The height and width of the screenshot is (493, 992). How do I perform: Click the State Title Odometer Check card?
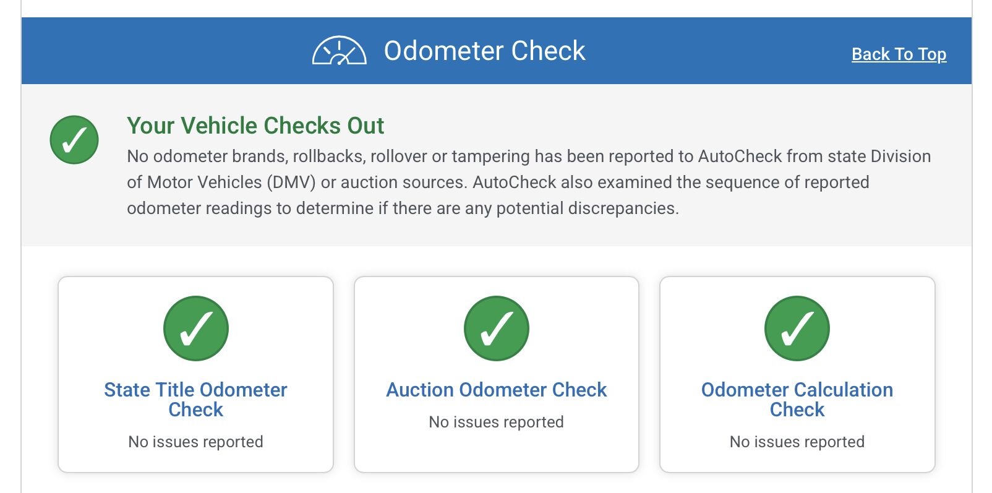195,374
